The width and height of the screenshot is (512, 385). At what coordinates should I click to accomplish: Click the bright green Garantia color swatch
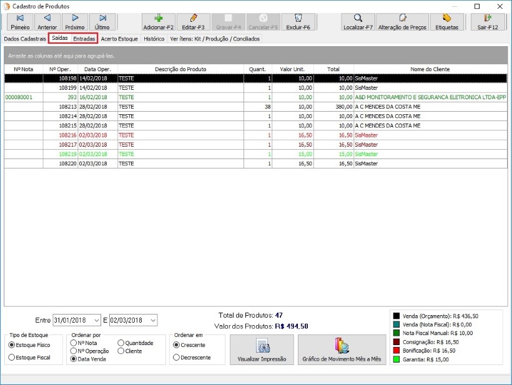click(x=396, y=359)
